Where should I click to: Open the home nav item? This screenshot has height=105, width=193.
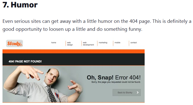[x=54, y=42]
